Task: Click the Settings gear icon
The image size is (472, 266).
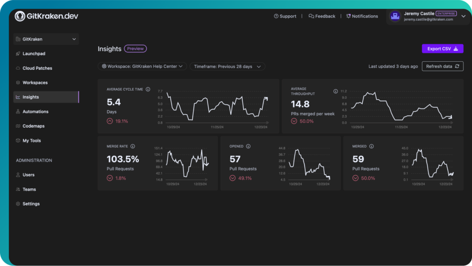Action: (18, 204)
